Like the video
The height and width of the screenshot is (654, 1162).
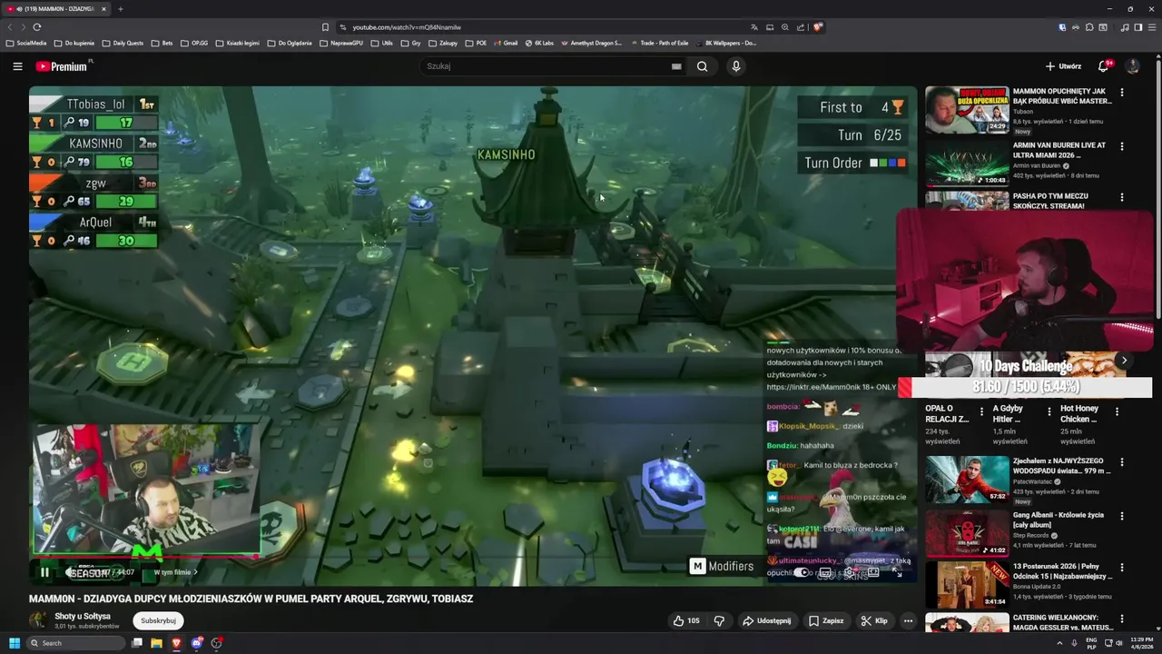point(686,620)
